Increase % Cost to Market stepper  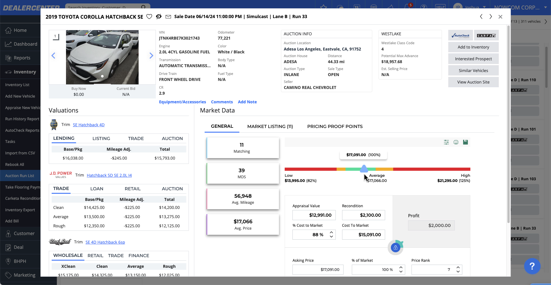[331, 232]
